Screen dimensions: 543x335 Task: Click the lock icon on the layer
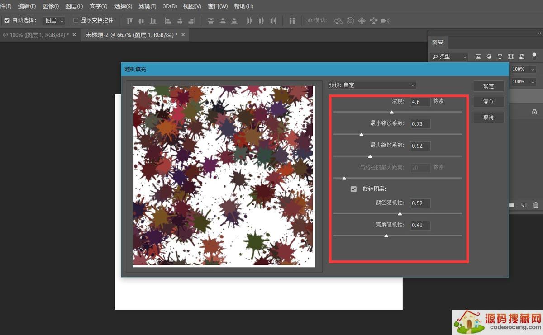tap(534, 112)
